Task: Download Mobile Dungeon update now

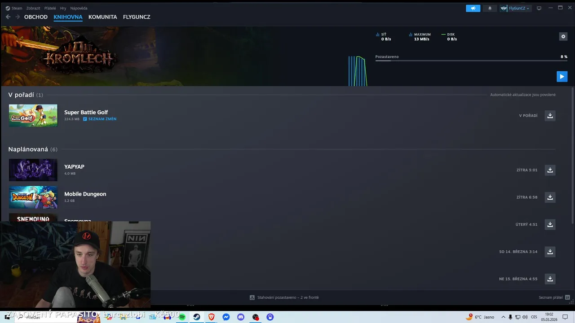Action: point(550,197)
